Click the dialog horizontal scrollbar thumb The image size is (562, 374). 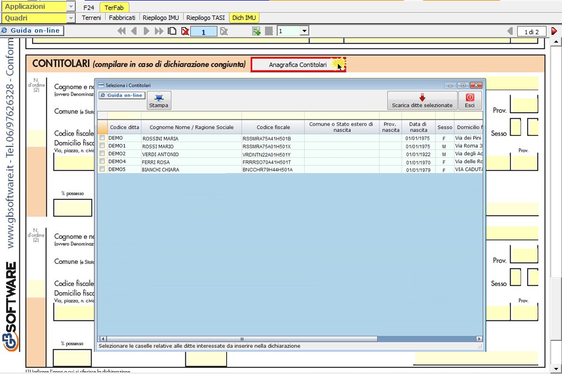tap(242, 339)
